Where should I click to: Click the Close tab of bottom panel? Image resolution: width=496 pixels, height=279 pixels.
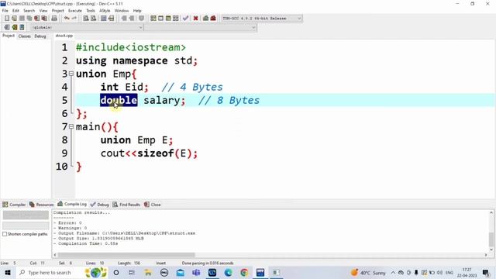pyautogui.click(x=153, y=205)
